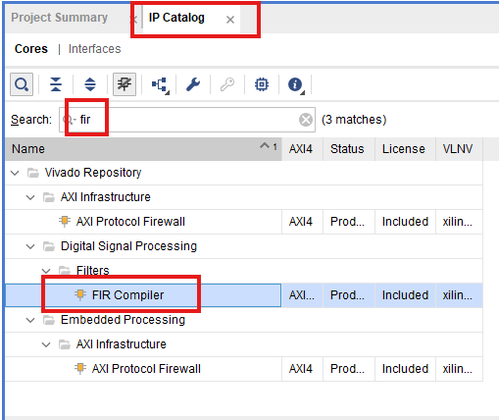This screenshot has width=499, height=420.
Task: Click Included license cell of FIR Compiler
Action: (x=405, y=295)
